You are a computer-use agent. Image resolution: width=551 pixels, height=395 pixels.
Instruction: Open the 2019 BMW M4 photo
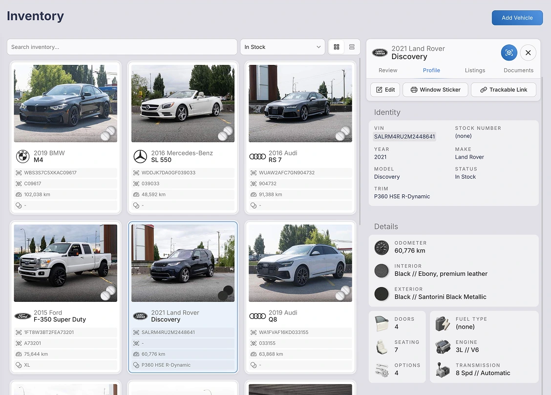click(x=65, y=104)
